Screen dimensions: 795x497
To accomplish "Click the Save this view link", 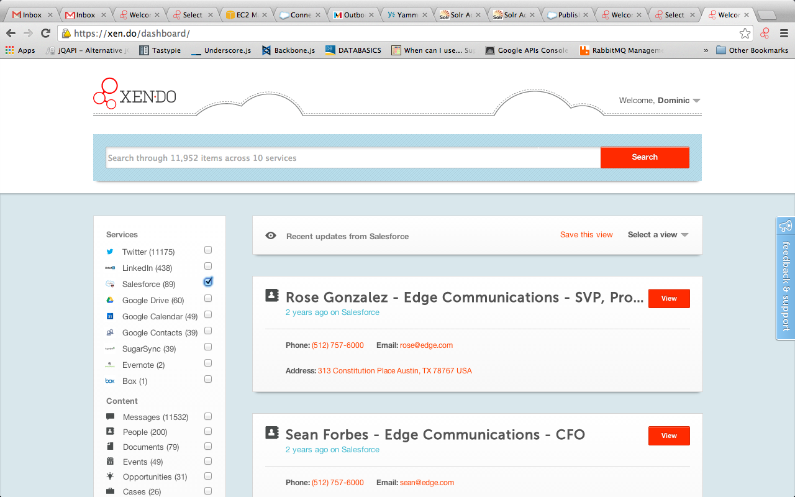I will point(586,235).
